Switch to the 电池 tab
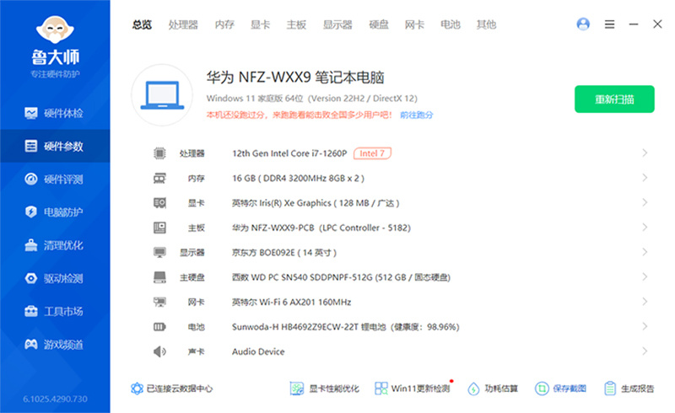Image resolution: width=675 pixels, height=413 pixels. (x=451, y=25)
